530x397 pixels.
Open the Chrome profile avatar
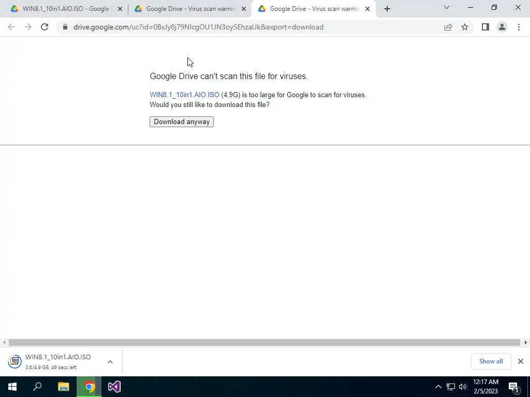[x=502, y=27]
